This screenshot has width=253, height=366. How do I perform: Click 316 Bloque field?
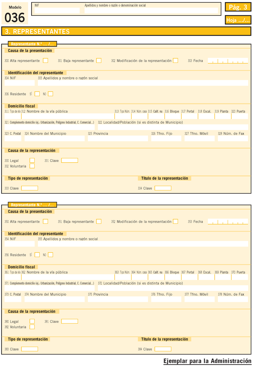(173, 116)
